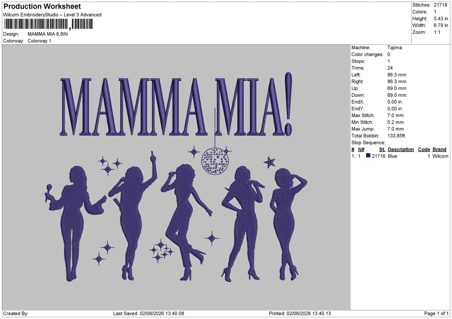Click the 'Blue' thread description
452x319 pixels.
tap(393, 156)
